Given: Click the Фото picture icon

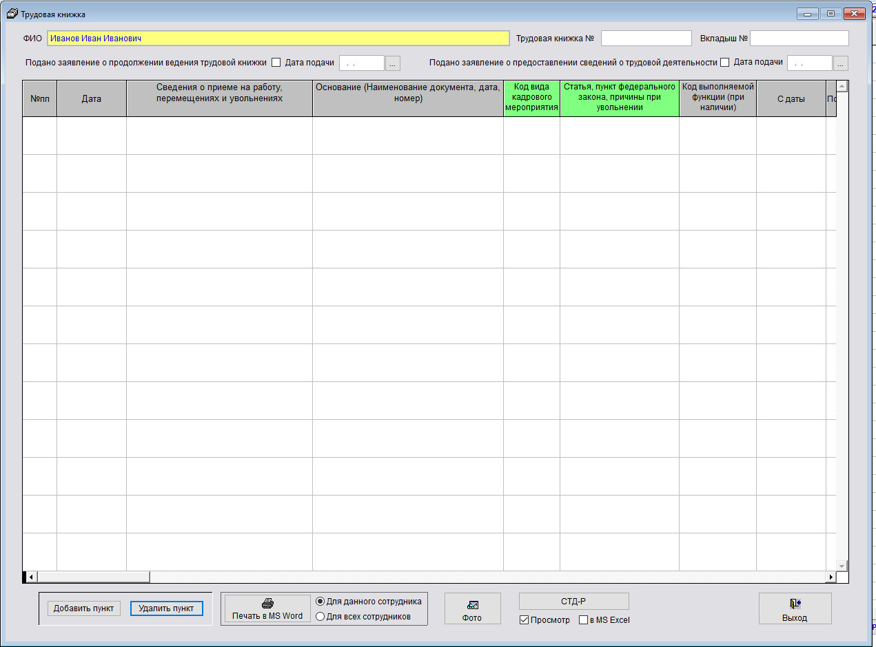Looking at the screenshot, I should coord(472,605).
